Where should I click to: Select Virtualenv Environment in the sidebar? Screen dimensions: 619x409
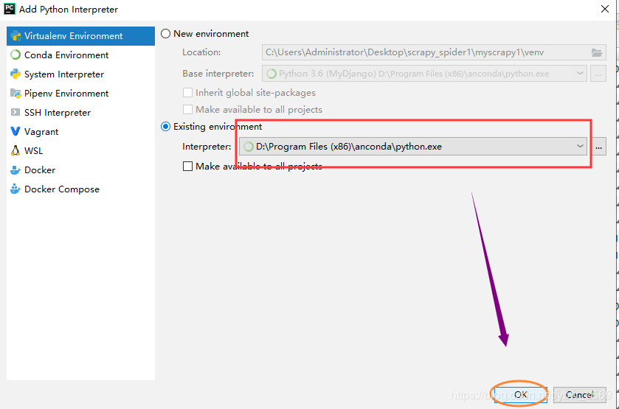(81, 36)
